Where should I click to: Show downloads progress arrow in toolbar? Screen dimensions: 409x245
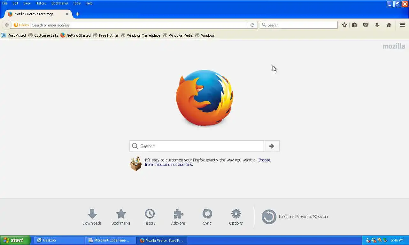[x=377, y=25]
